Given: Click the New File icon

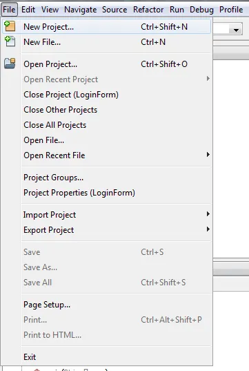Looking at the screenshot, I should tap(10, 41).
